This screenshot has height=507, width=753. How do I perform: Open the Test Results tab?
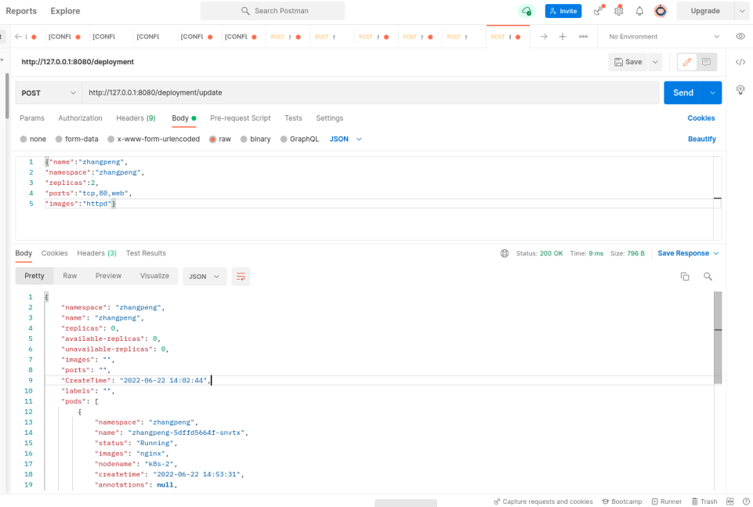146,253
